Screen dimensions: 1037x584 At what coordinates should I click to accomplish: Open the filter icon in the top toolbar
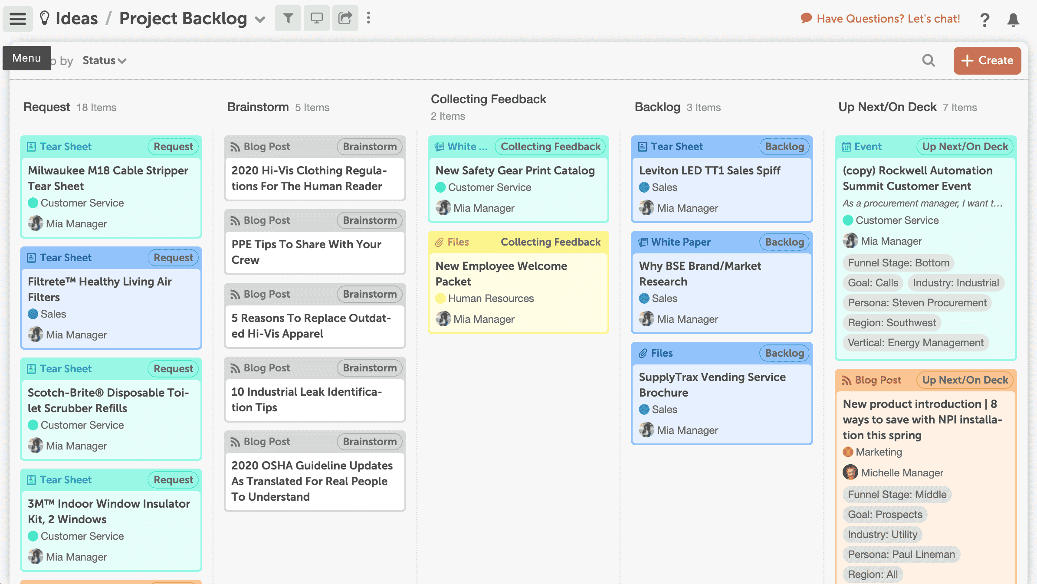point(288,18)
